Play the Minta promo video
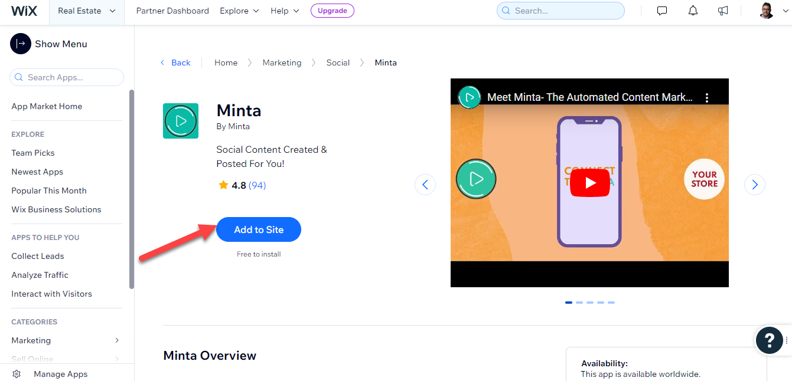The image size is (792, 381). point(589,182)
